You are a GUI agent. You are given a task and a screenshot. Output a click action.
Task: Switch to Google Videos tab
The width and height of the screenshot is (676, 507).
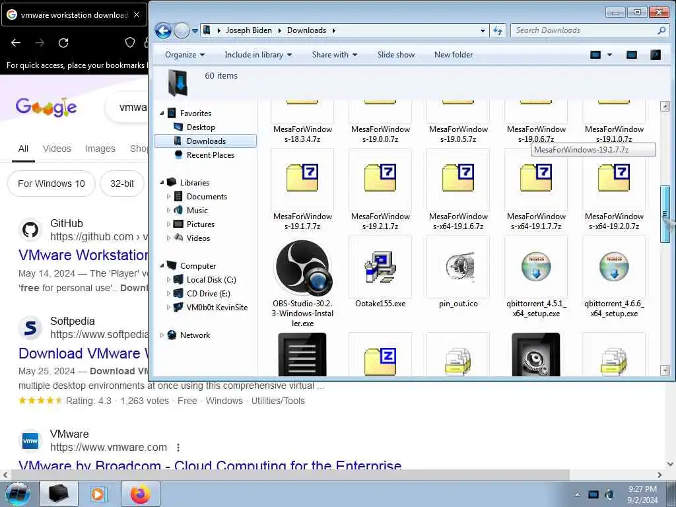(57, 149)
